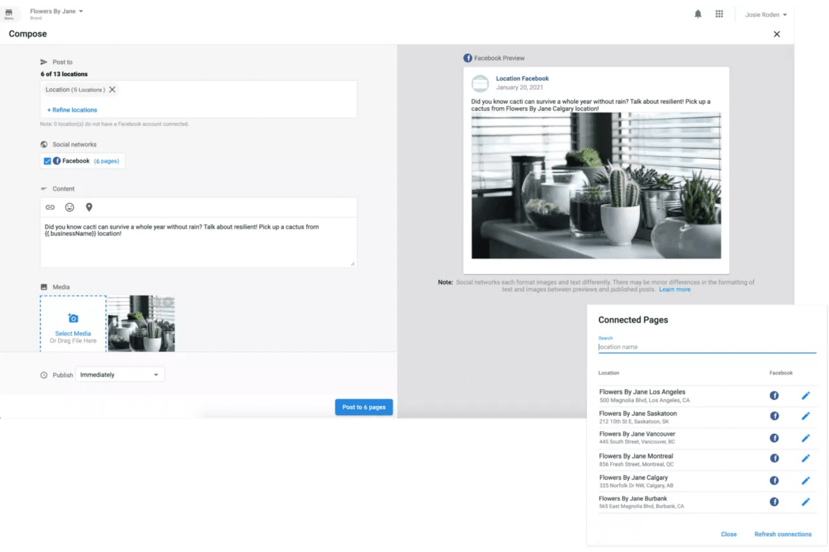This screenshot has height=552, width=829.
Task: Open the emoji picker in the content toolbar
Action: (69, 207)
